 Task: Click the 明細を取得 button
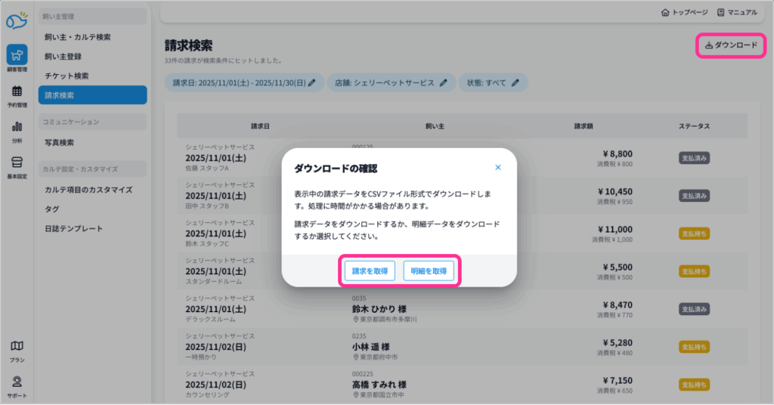pos(429,271)
